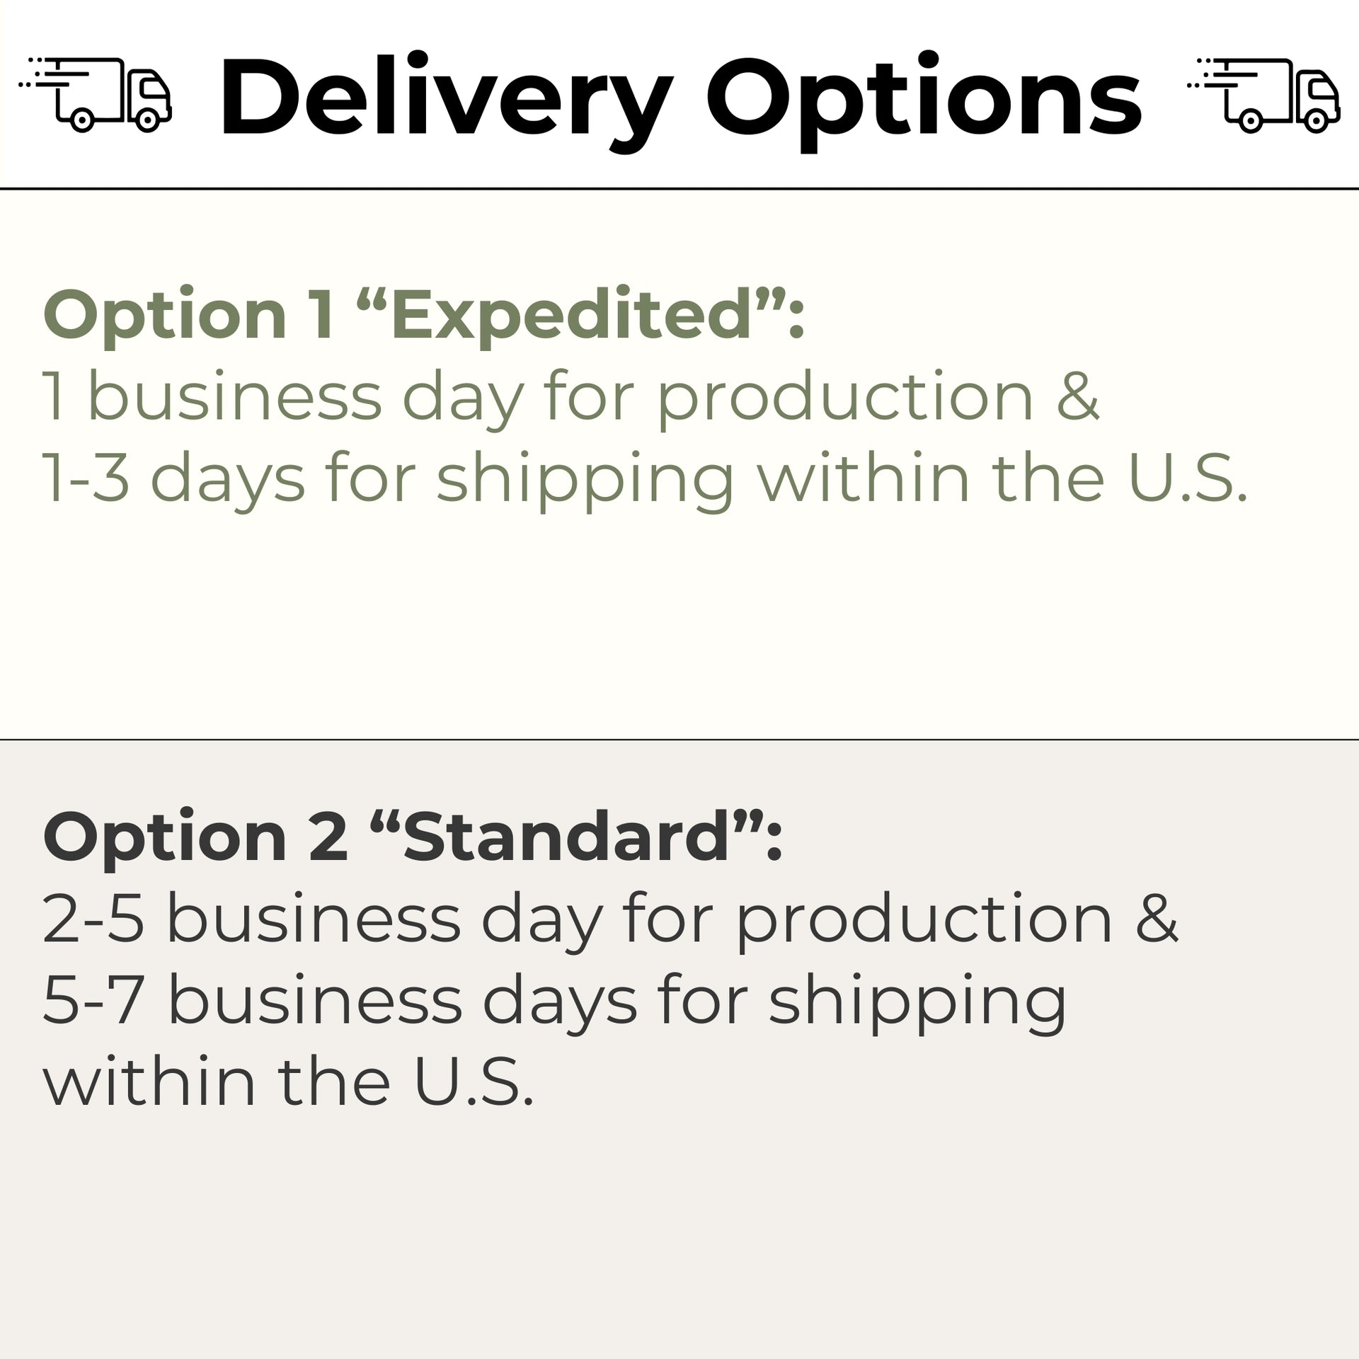The image size is (1359, 1359).
Task: Click "2-5 business day for production" text
Action: (577, 919)
